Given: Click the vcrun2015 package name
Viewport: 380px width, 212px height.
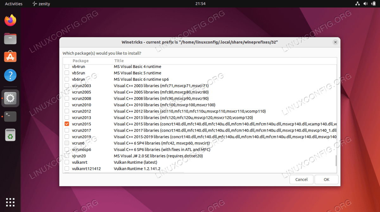Looking at the screenshot, I should pyautogui.click(x=81, y=124).
